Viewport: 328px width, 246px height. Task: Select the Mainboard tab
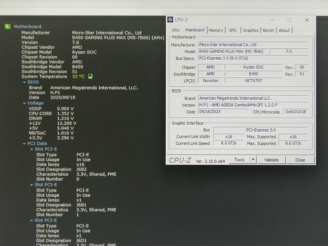pyautogui.click(x=195, y=30)
